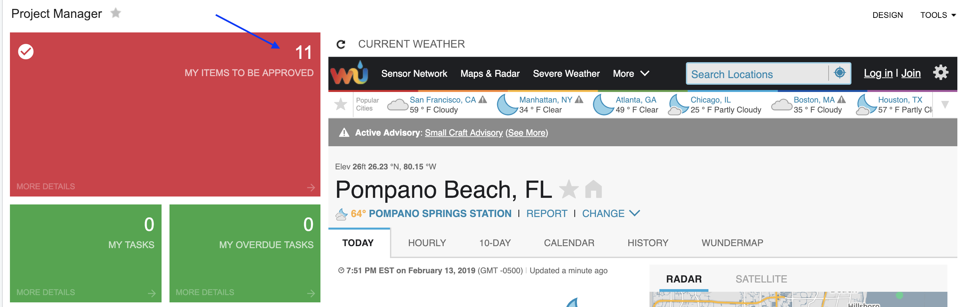Viewport: 962px width, 307px height.
Task: Click the Popular Cities star icon
Action: point(341,105)
